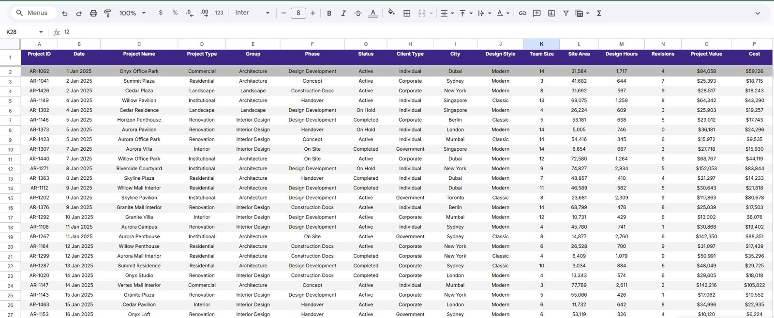Click the font size field showing 8
Viewport: 774px width, 318px height.
(298, 13)
